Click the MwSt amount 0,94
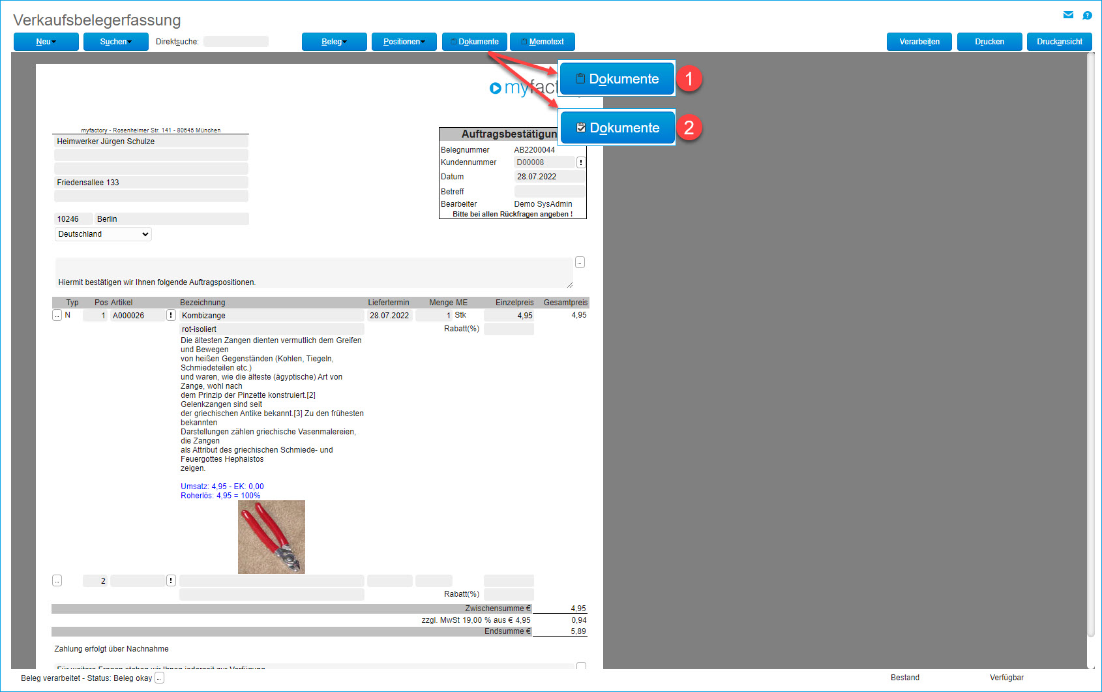 pos(579,620)
